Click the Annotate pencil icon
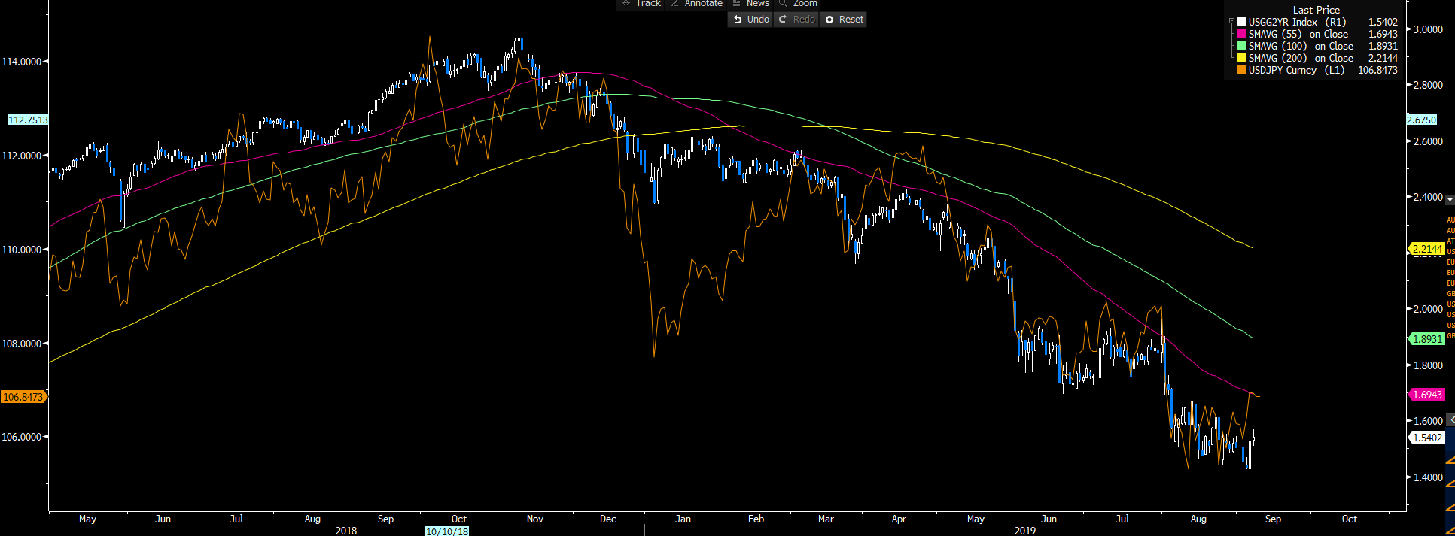This screenshot has width=1455, height=536. pyautogui.click(x=674, y=3)
